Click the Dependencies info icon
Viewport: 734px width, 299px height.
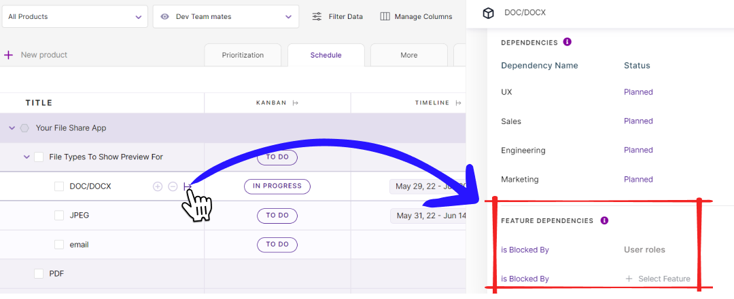click(x=567, y=42)
